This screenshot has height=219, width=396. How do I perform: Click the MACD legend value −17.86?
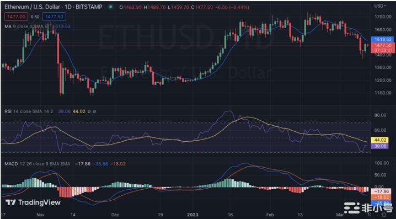tap(83, 164)
